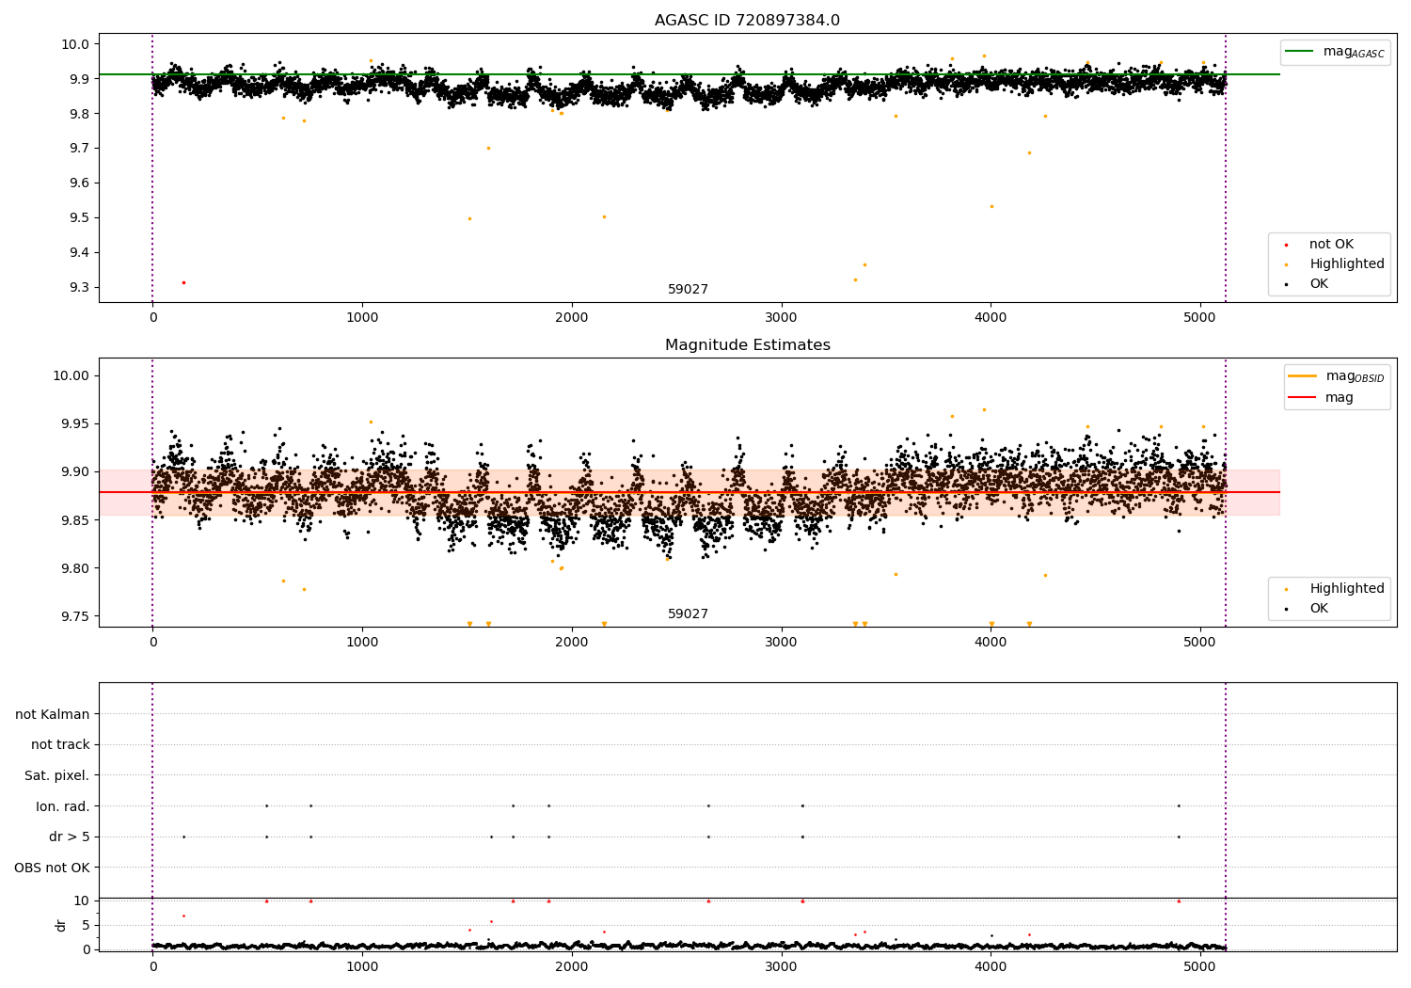Click the orange Highlighted marker in top legend
This screenshot has width=1411, height=988.
click(1287, 264)
